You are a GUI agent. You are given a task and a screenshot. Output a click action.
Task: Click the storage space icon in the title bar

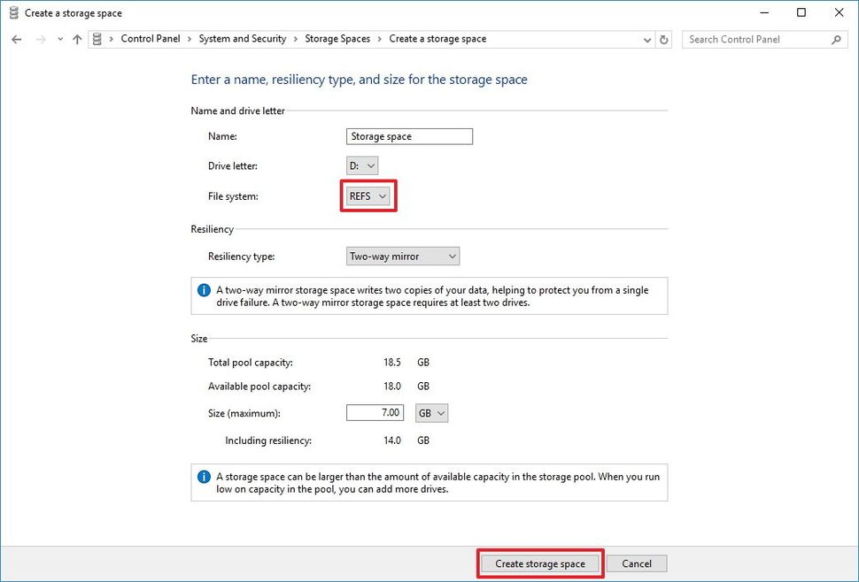12,12
